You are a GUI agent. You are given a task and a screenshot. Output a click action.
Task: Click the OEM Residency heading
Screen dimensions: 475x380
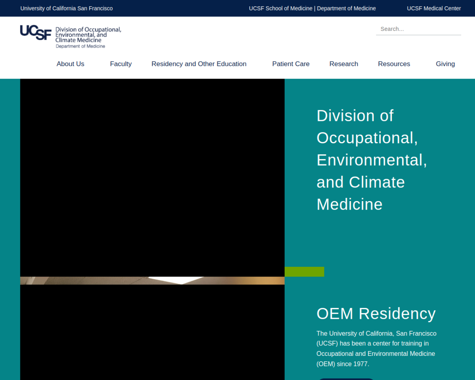click(x=376, y=314)
